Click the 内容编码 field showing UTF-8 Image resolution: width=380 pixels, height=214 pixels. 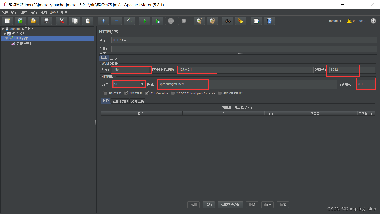pyautogui.click(x=366, y=84)
